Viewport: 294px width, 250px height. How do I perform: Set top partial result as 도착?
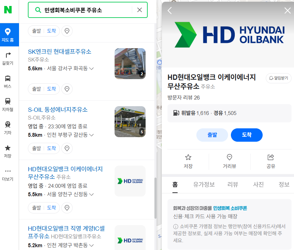(x=51, y=31)
